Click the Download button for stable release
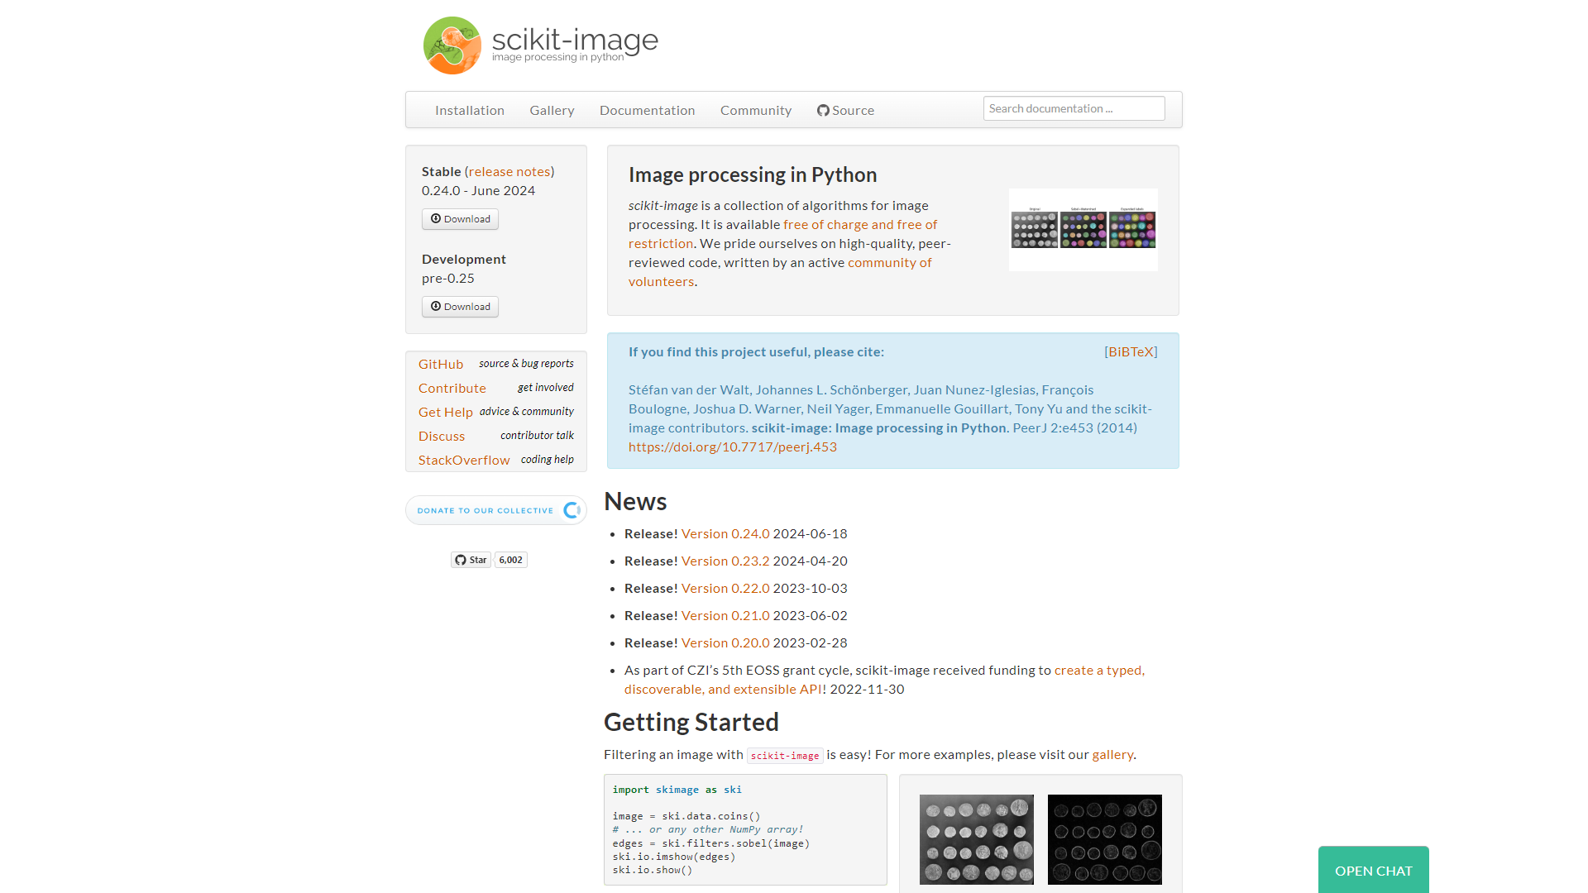The width and height of the screenshot is (1588, 893). coord(459,218)
